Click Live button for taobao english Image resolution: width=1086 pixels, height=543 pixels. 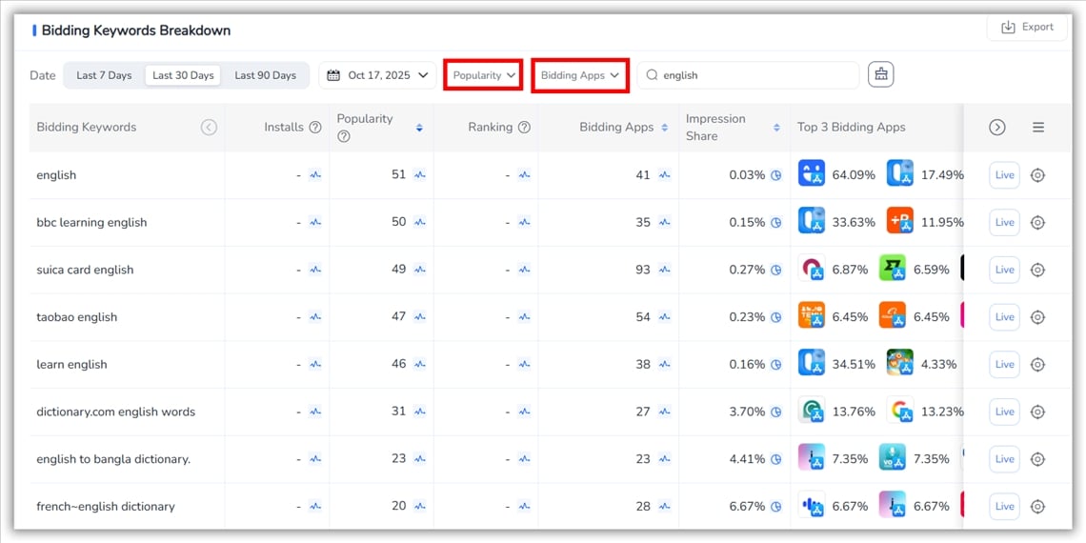click(x=1004, y=317)
